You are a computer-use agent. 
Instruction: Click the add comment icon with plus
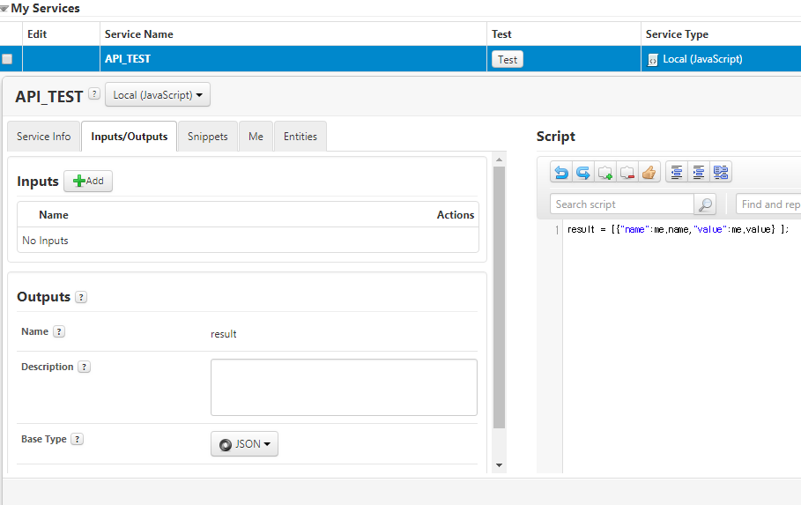point(605,173)
